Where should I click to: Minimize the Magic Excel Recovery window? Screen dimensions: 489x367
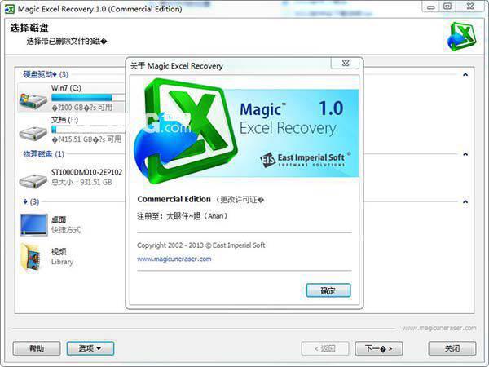(x=431, y=7)
